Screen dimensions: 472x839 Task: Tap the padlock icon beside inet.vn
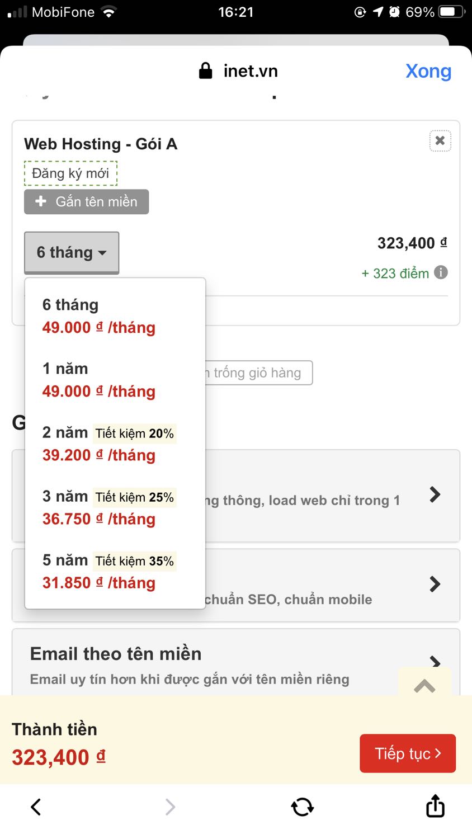[x=205, y=70]
